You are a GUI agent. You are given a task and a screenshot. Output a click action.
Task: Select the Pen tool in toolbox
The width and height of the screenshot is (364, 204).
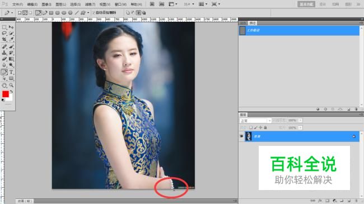point(4,72)
